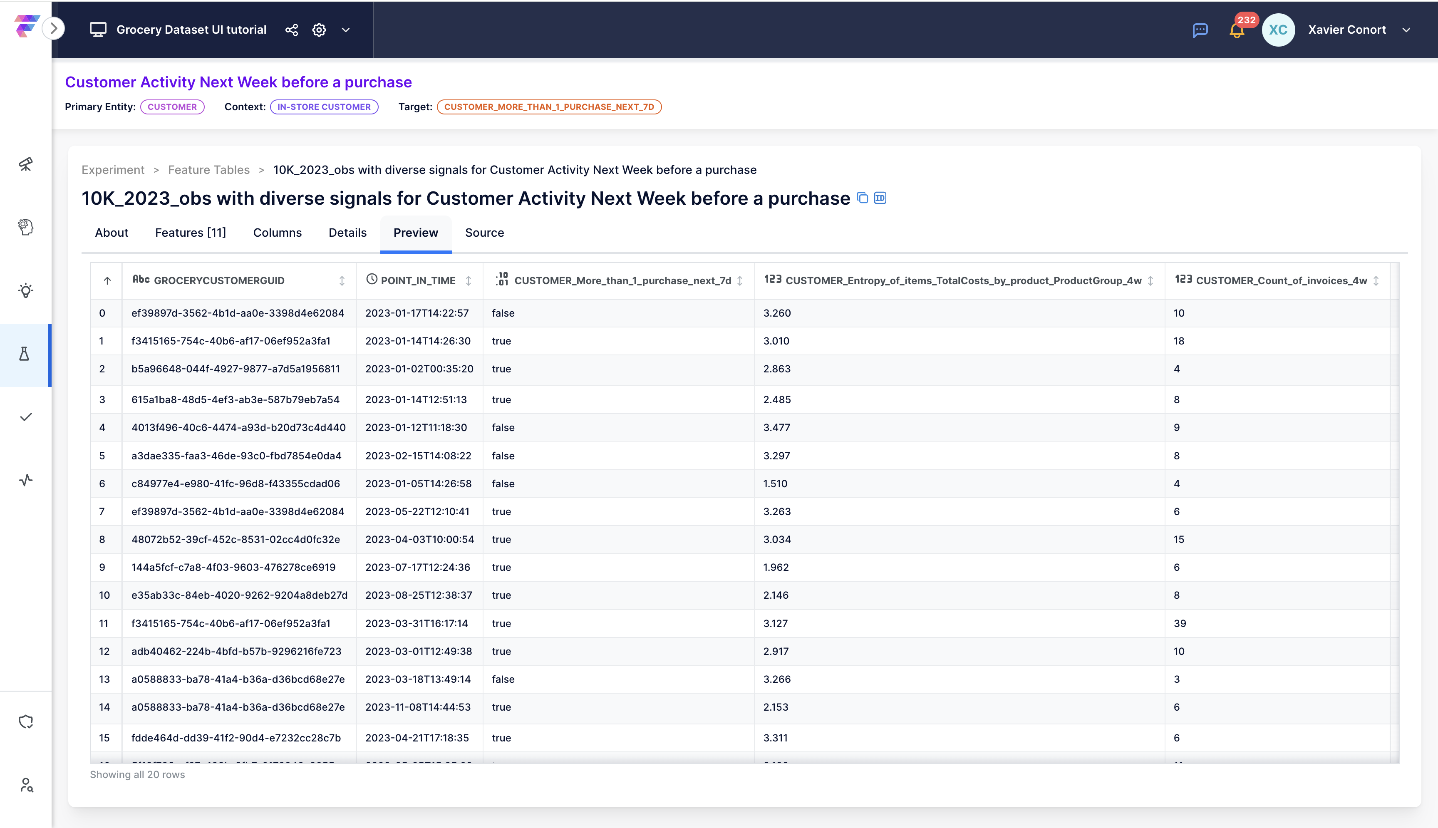Click the ID icon next to table title

tap(880, 198)
